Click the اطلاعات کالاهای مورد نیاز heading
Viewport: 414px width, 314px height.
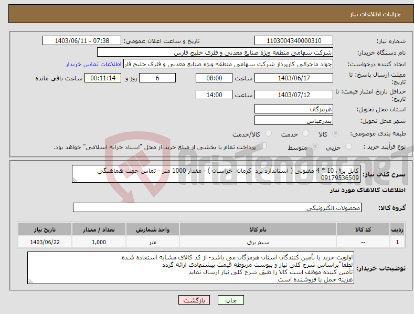click(x=367, y=190)
